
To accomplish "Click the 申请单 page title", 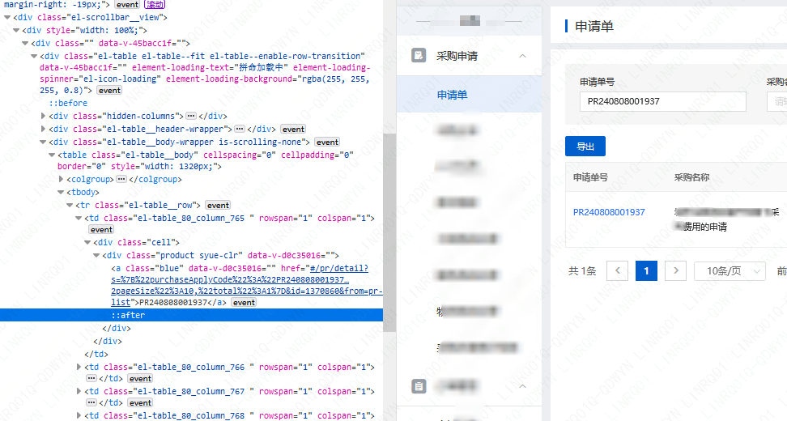I will pyautogui.click(x=594, y=26).
